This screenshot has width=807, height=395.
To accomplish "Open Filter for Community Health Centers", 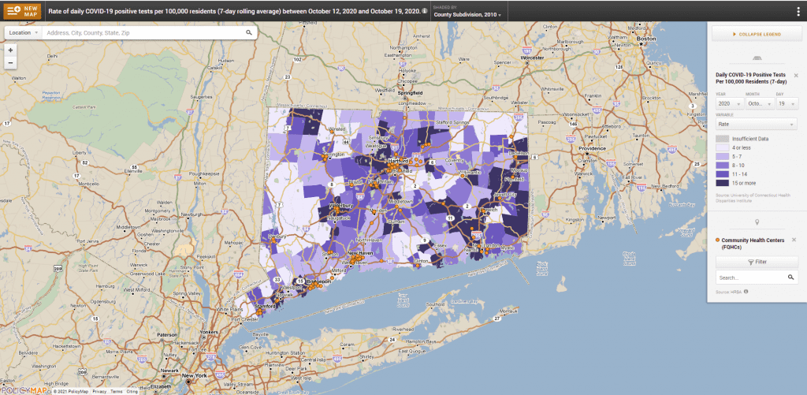I will click(x=757, y=262).
